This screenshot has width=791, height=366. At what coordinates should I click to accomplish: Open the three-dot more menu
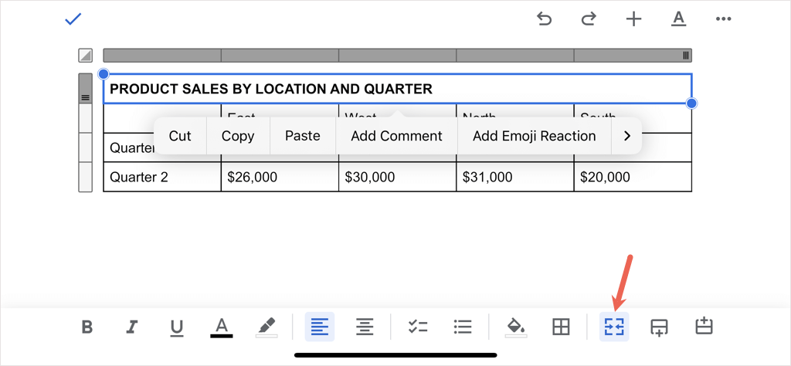pos(723,19)
